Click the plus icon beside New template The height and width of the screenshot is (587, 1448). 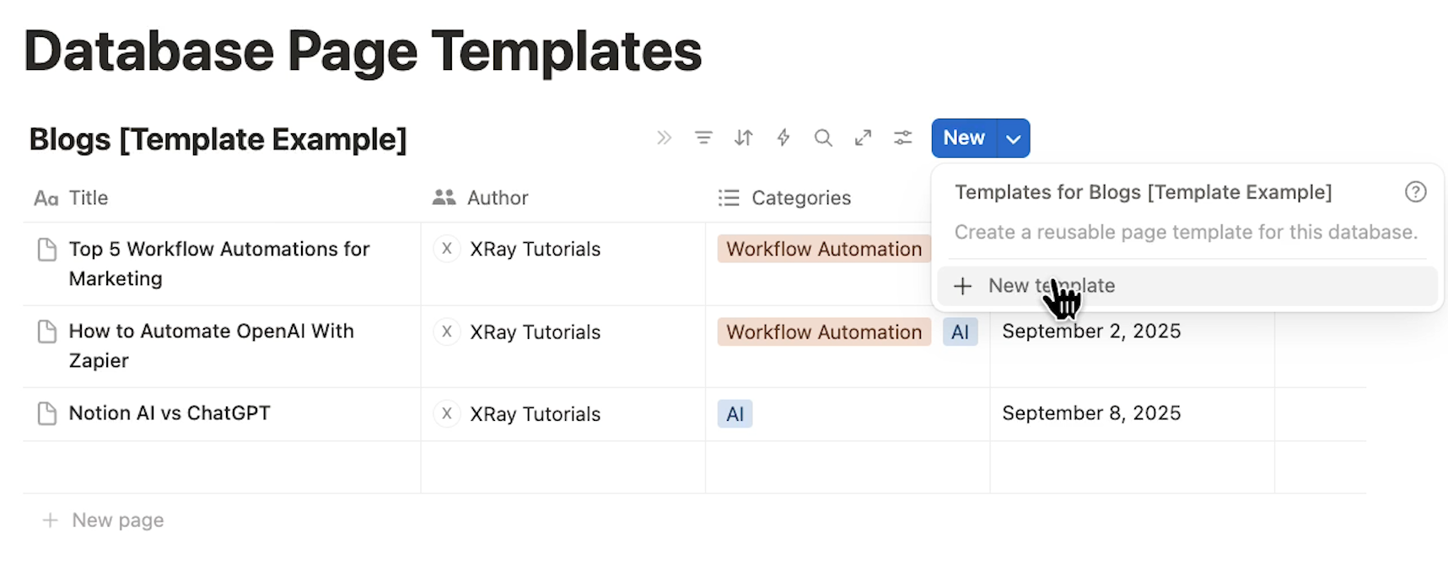(x=962, y=286)
